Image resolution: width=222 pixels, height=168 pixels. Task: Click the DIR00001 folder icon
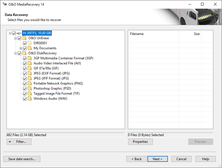(30, 43)
